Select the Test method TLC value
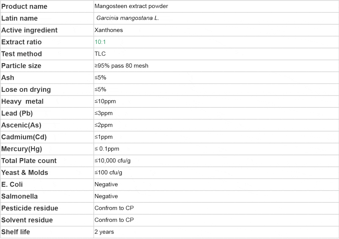 pos(100,54)
